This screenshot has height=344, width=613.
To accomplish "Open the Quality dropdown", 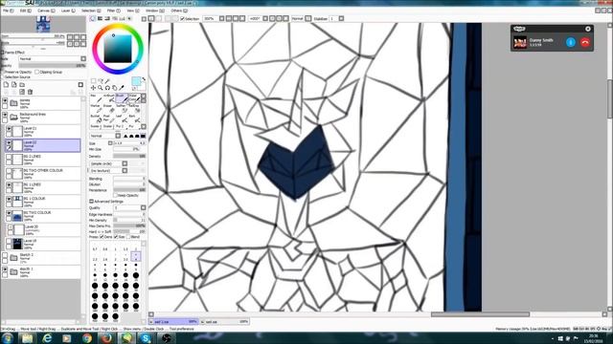I will (143, 208).
